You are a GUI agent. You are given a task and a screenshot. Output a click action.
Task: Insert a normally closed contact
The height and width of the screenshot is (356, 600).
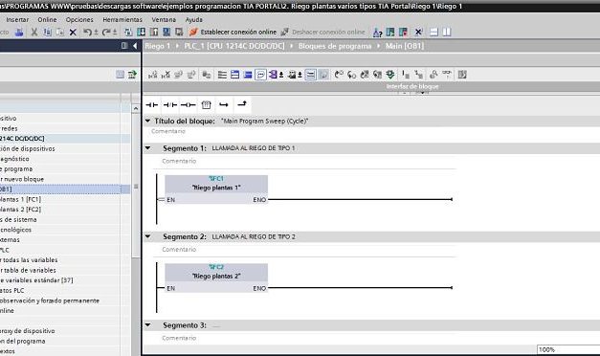point(170,105)
